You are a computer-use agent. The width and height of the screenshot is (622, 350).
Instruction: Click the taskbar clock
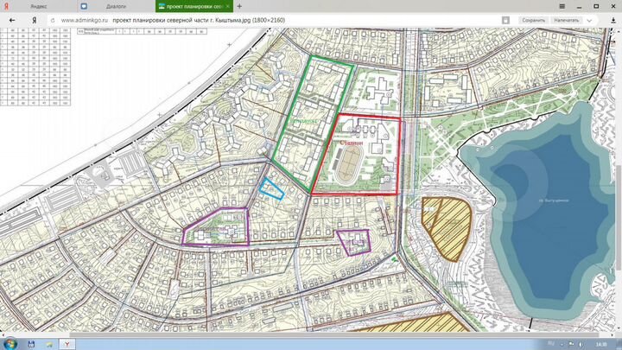(x=599, y=343)
